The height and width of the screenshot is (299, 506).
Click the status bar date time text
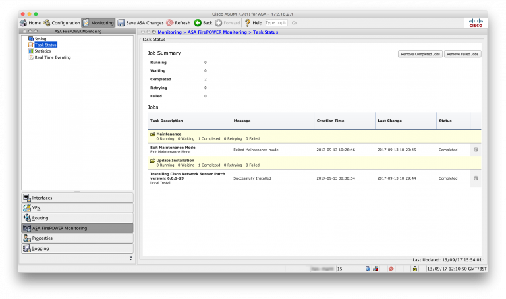pos(457,269)
